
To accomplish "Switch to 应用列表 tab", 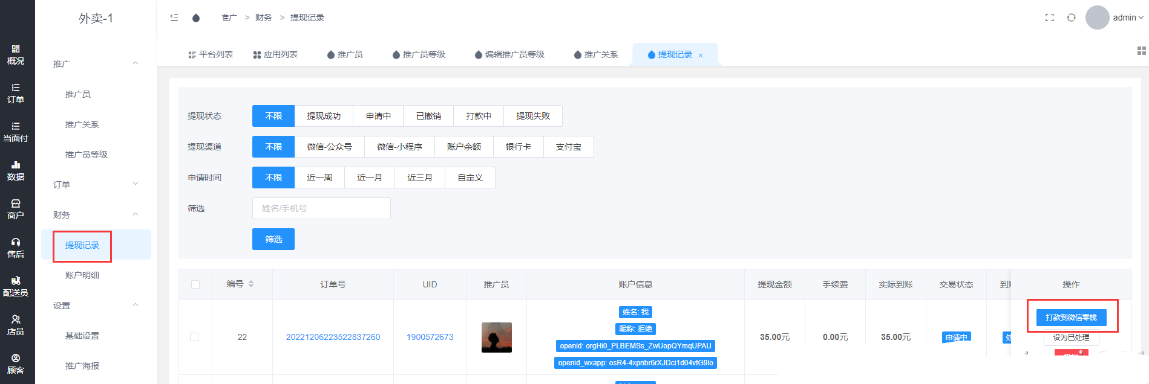I will tap(275, 54).
